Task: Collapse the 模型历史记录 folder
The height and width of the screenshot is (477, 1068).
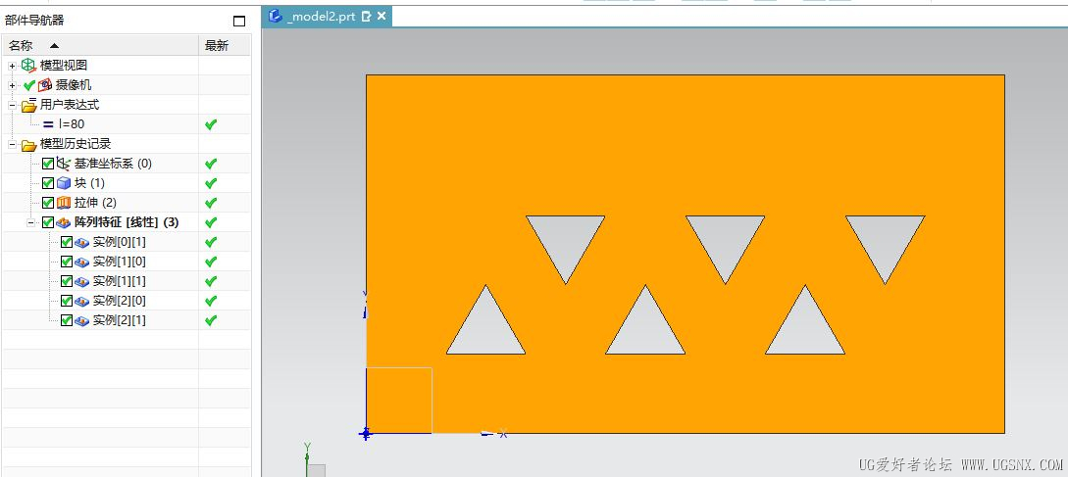Action: [12, 144]
